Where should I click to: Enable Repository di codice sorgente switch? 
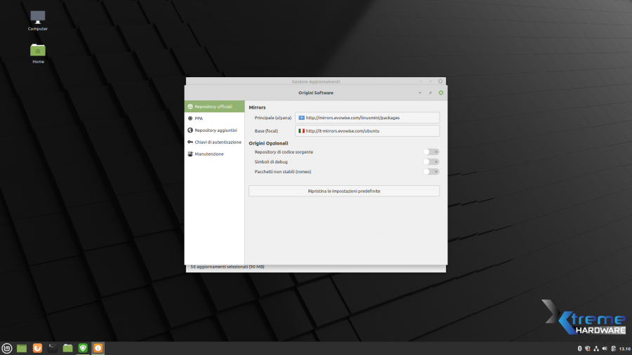click(x=431, y=152)
